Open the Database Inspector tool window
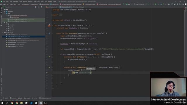This screenshot has width=187, height=105. [x=45, y=98]
